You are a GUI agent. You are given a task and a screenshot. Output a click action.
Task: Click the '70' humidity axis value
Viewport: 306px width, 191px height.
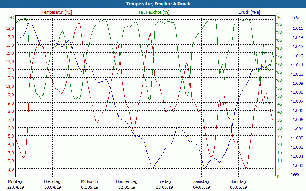click(279, 64)
